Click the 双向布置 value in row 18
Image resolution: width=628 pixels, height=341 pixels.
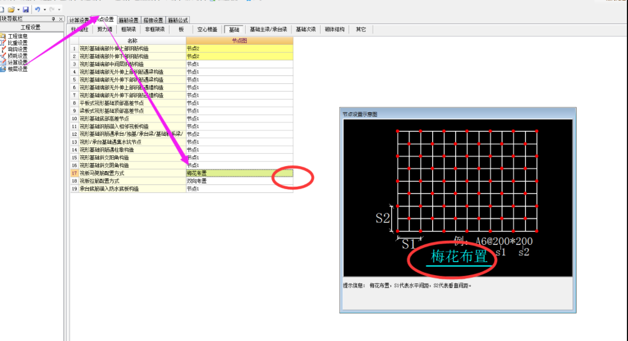[x=240, y=181]
